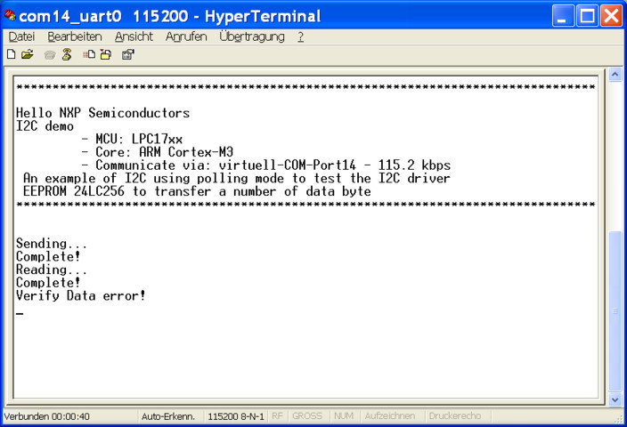Click 'Complete!' right below 'Sending...'
Viewport: 627px width, 427px height.
(x=48, y=256)
